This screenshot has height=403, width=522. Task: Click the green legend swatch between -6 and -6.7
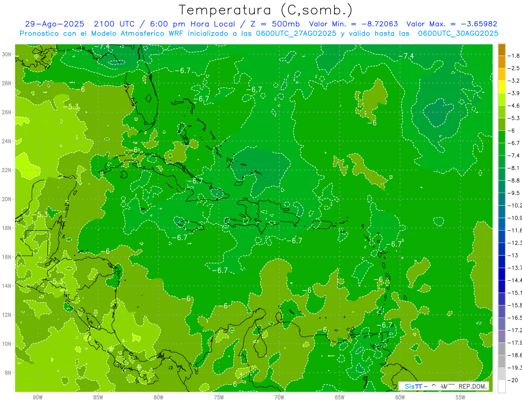(502, 137)
